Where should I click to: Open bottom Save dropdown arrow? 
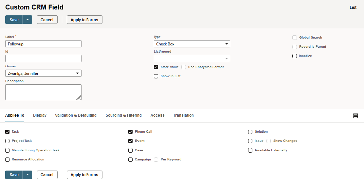[x=27, y=174]
